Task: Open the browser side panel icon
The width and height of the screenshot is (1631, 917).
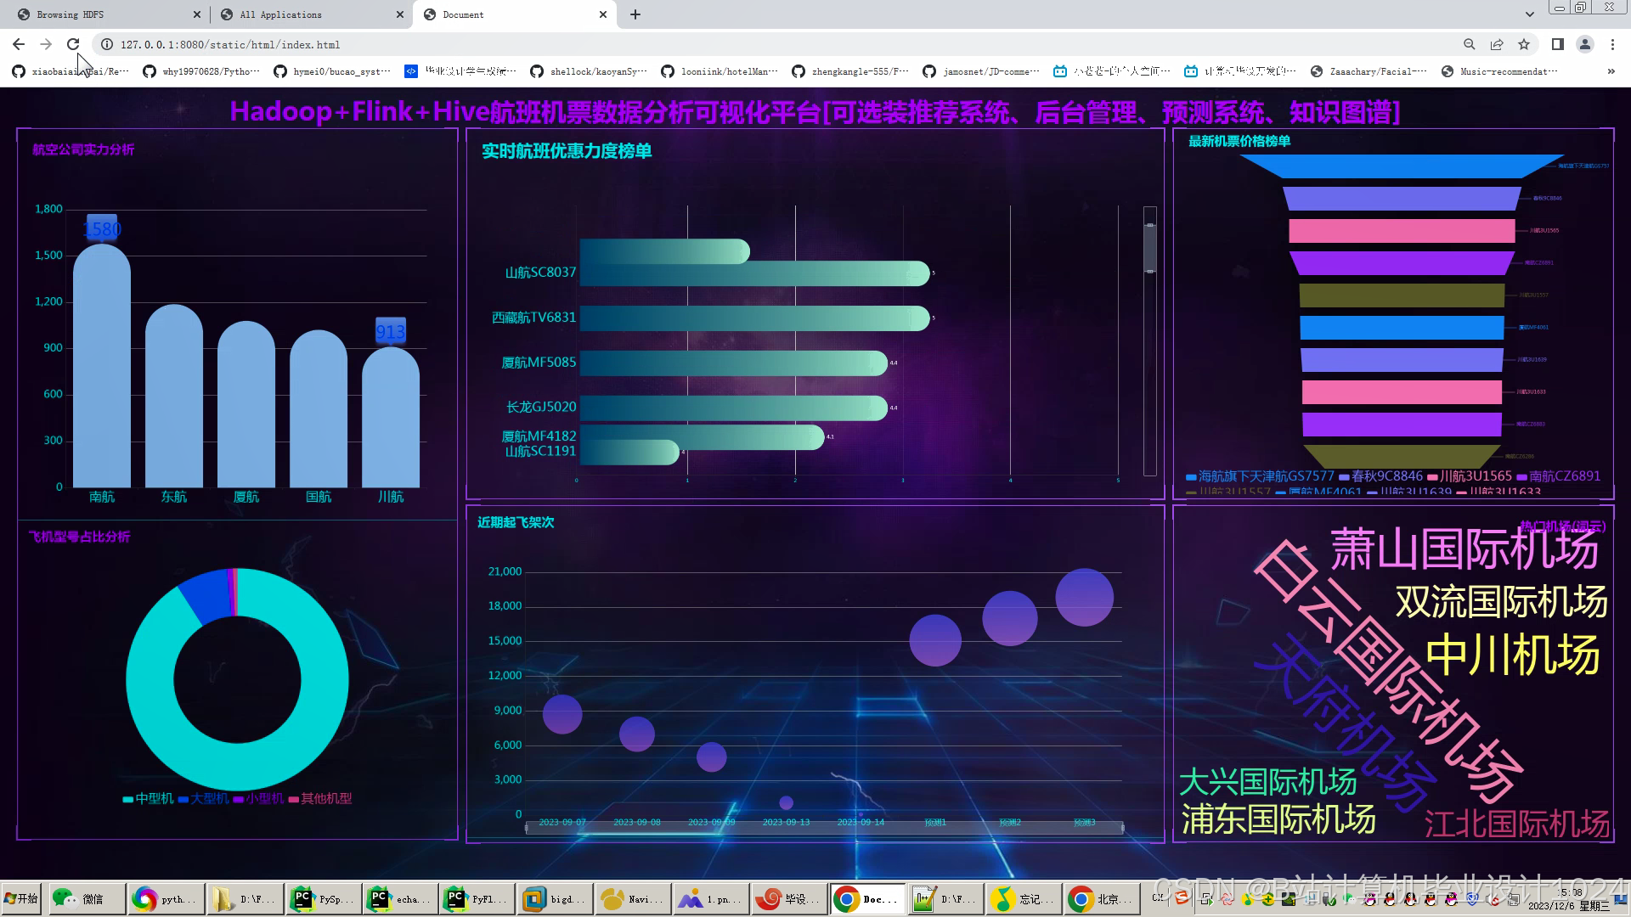Action: coord(1557,44)
